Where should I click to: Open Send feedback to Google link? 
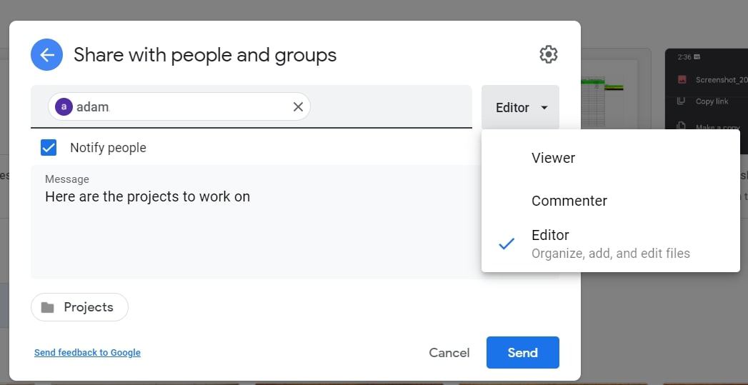tap(87, 353)
